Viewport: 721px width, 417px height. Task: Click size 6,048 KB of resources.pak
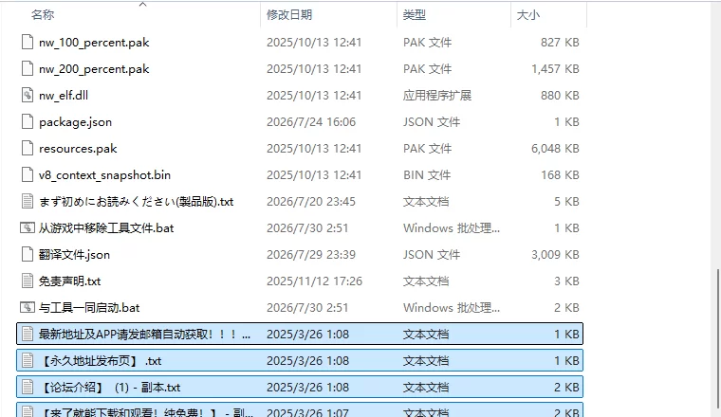(x=555, y=149)
